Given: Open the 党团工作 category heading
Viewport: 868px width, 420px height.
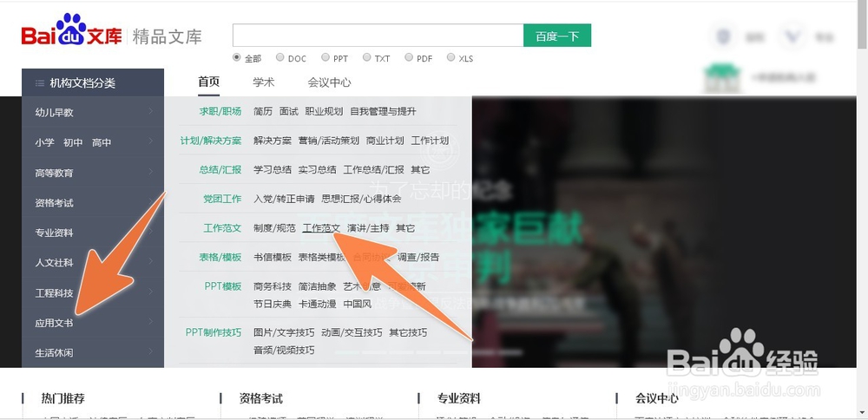Looking at the screenshot, I should click(x=222, y=199).
